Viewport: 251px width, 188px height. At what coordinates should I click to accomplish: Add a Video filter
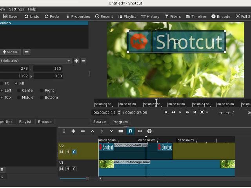coord(10,52)
